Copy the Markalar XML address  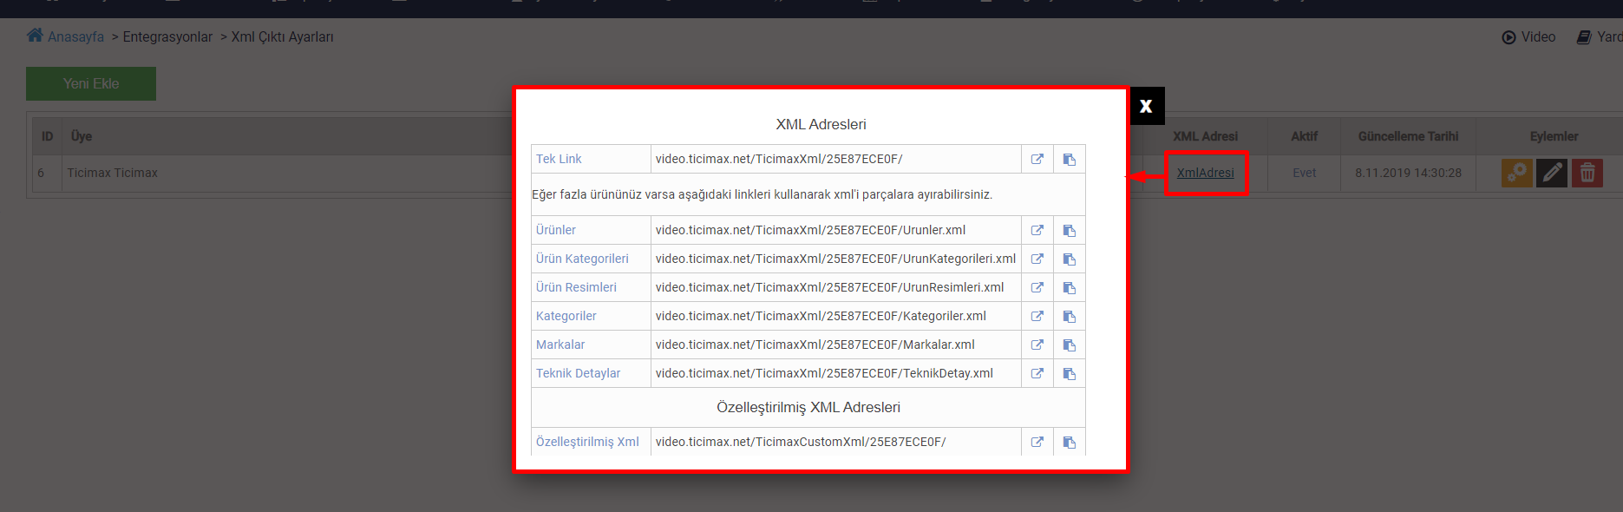1069,345
